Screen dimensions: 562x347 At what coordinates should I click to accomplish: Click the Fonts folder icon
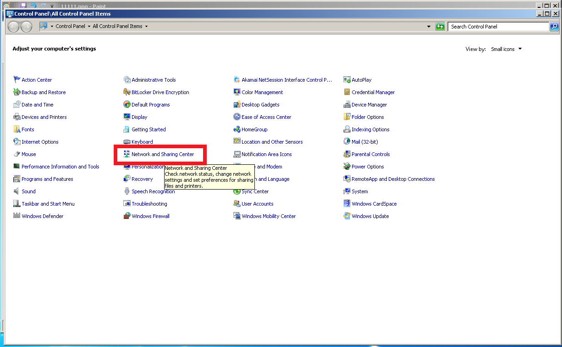click(x=17, y=129)
